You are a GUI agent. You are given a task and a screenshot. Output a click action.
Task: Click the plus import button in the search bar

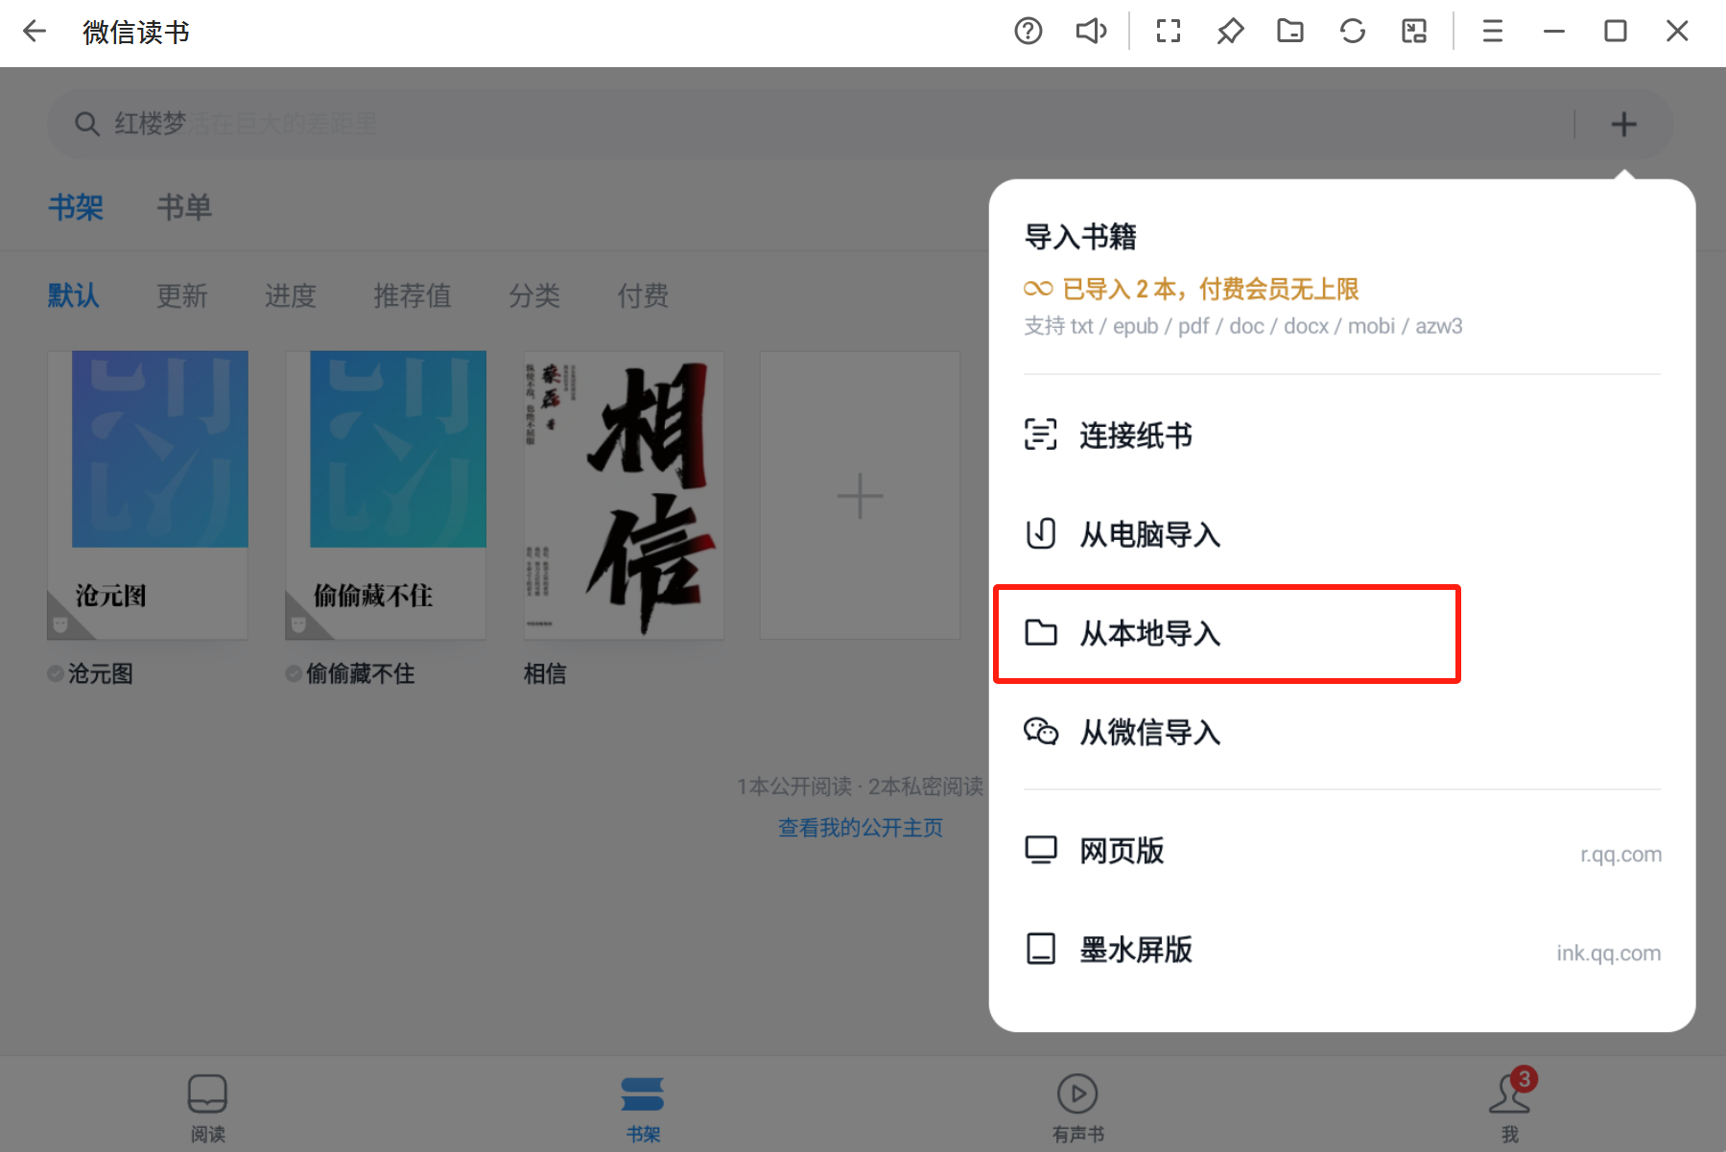(1623, 124)
